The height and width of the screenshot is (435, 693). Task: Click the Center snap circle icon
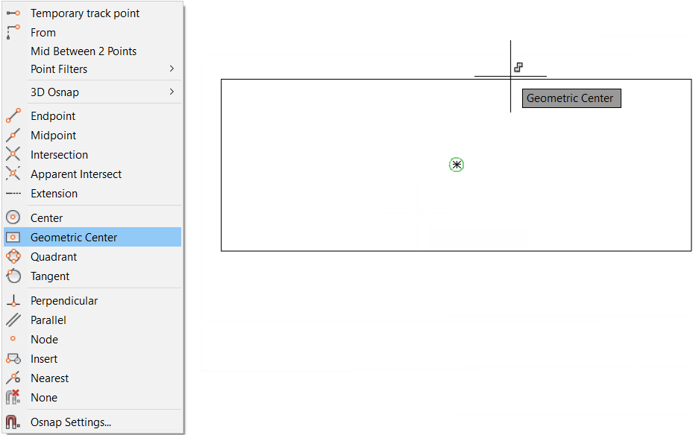click(x=13, y=217)
